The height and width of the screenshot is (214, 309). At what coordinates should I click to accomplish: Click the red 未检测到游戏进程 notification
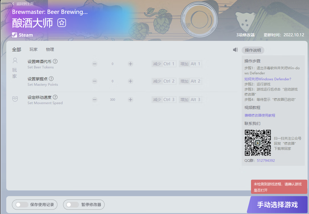pyautogui.click(x=279, y=187)
